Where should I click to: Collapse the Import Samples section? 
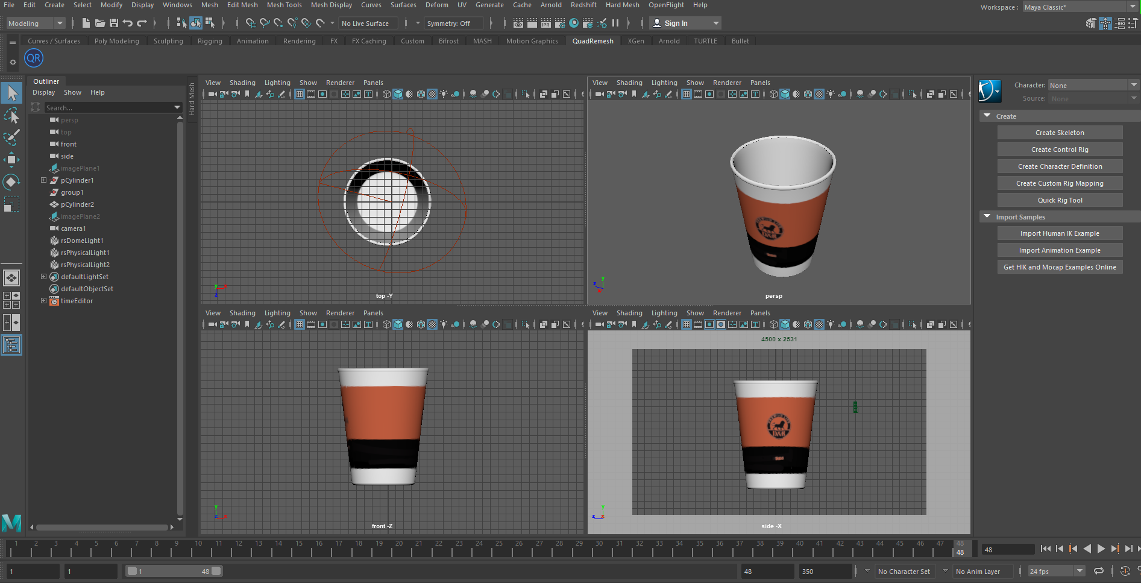[x=987, y=216]
